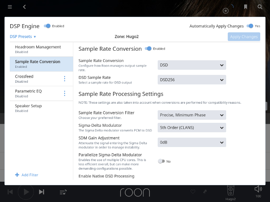Open search with the magnifier icon
Viewport: 270px width, 202px height.
pyautogui.click(x=260, y=7)
